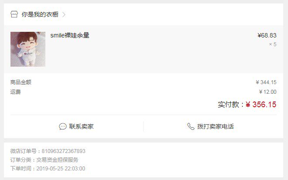Open the 你是我的衣橱 shop name
The width and height of the screenshot is (288, 180).
click(x=40, y=14)
